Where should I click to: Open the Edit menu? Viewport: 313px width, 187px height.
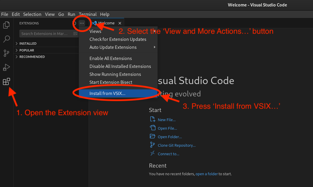[16, 14]
